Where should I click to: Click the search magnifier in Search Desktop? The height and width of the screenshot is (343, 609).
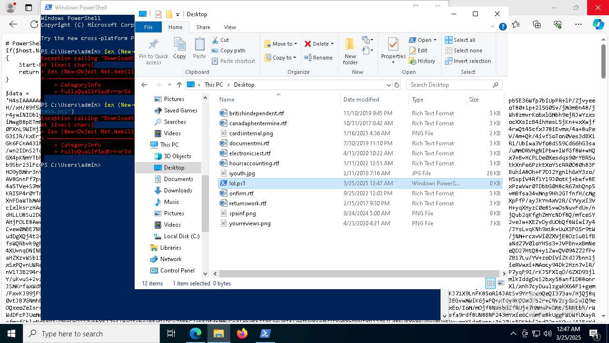[496, 85]
